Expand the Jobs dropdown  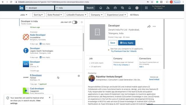[24, 15]
